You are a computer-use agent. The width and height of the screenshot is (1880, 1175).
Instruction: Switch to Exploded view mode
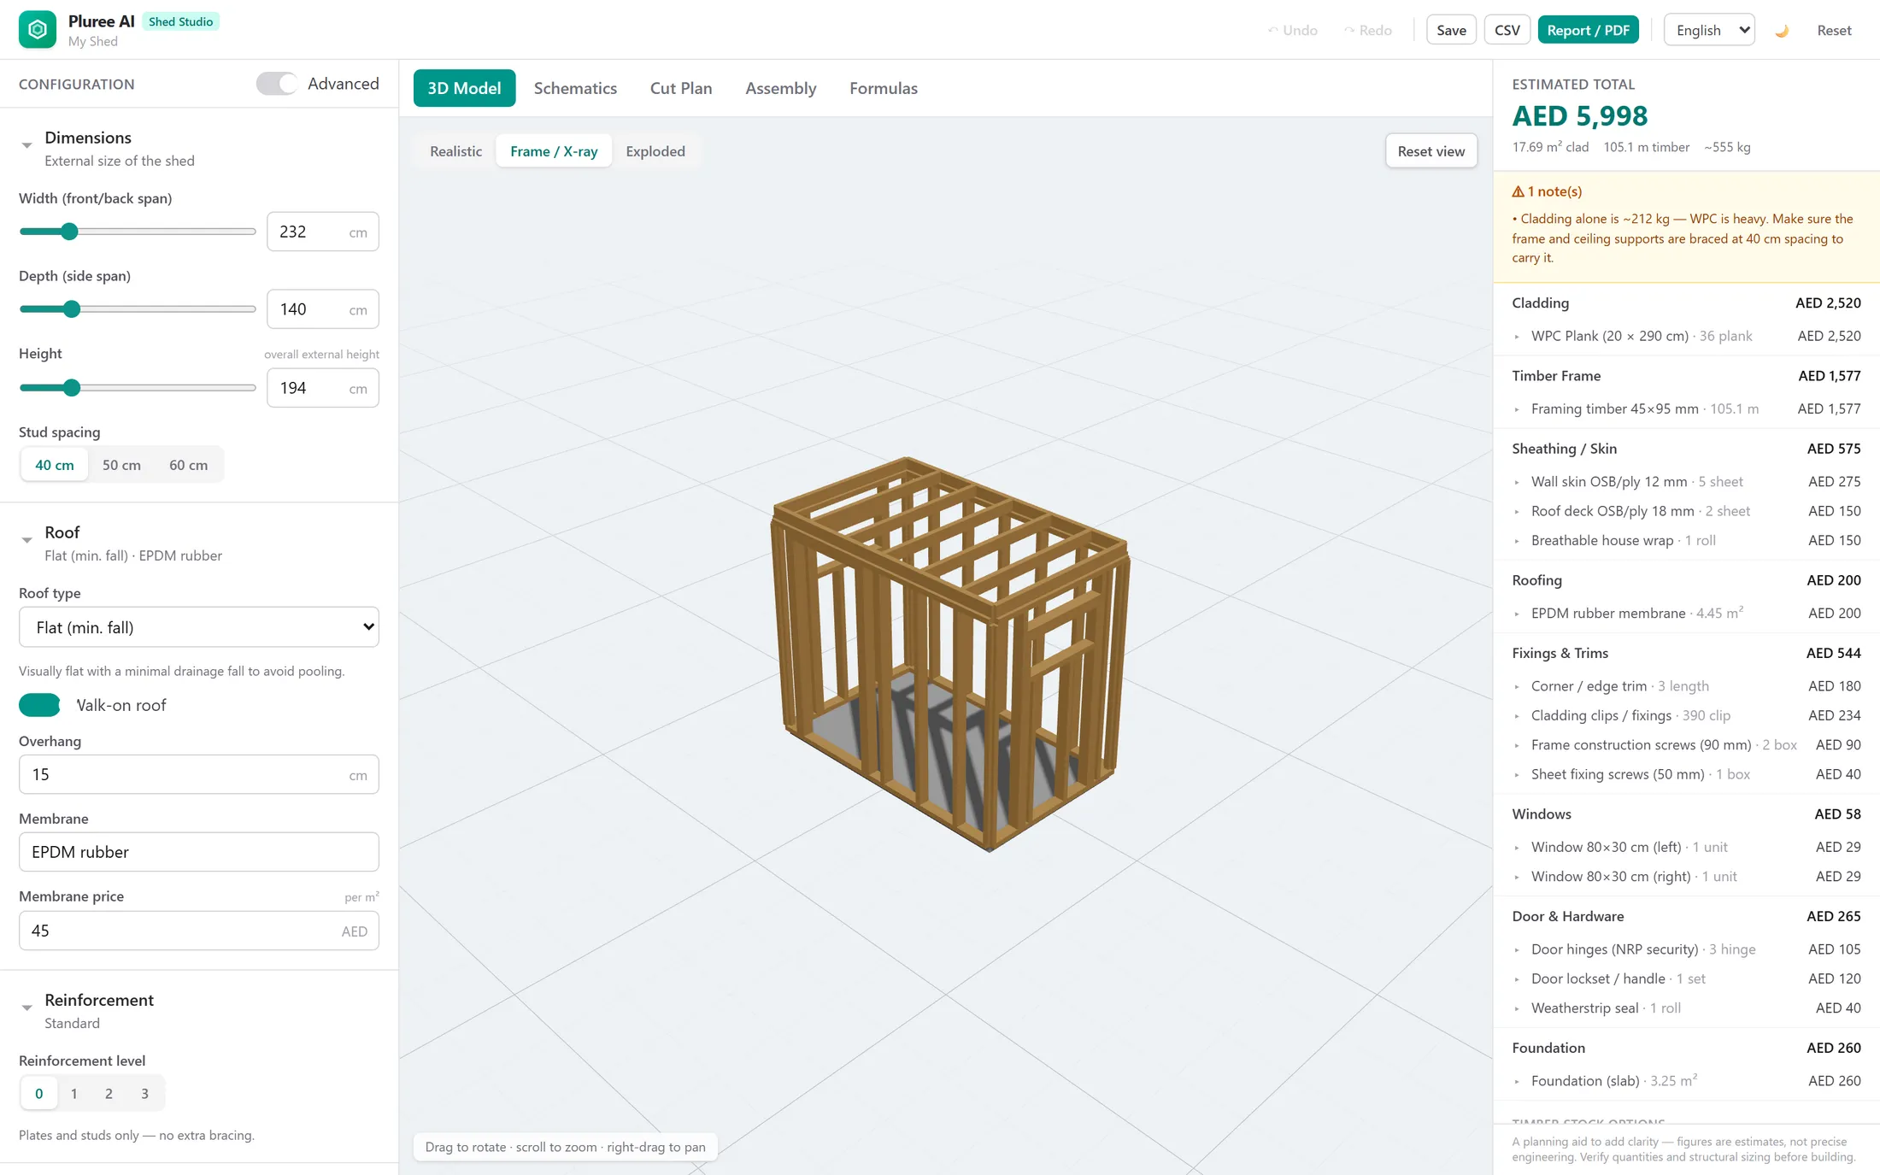(655, 151)
